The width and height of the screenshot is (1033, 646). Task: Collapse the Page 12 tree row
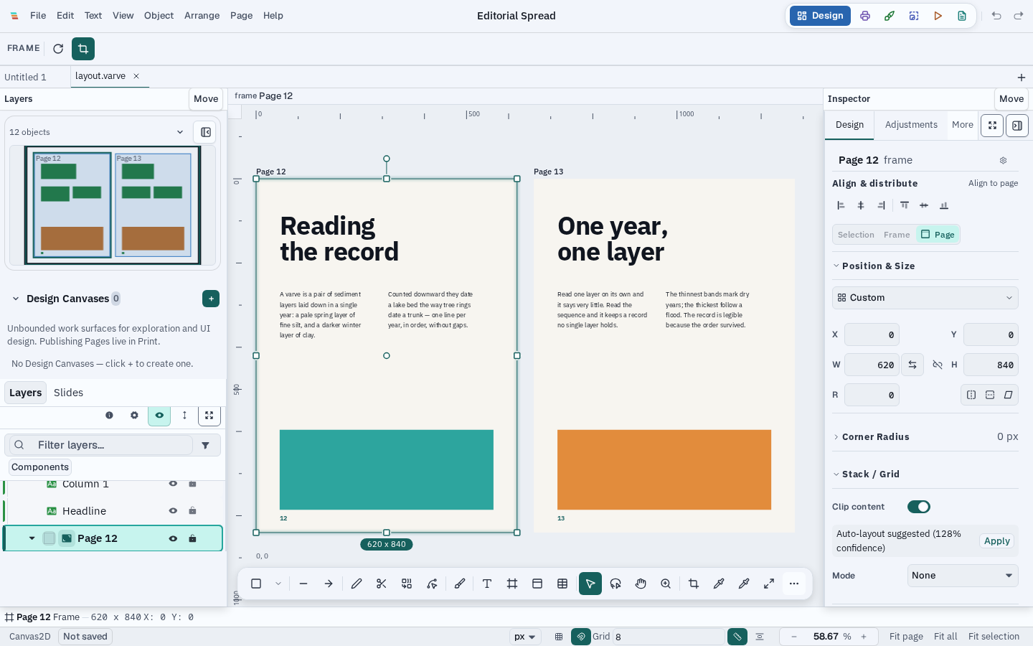point(32,538)
